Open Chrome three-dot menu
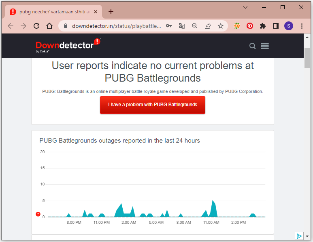Screen dimensions: 313x242 [x=302, y=26]
